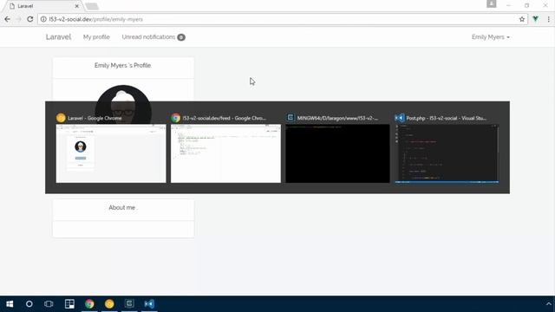Expand the Emily Myers user dropdown
555x312 pixels.
click(491, 36)
